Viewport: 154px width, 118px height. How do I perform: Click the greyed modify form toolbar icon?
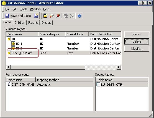(66, 16)
